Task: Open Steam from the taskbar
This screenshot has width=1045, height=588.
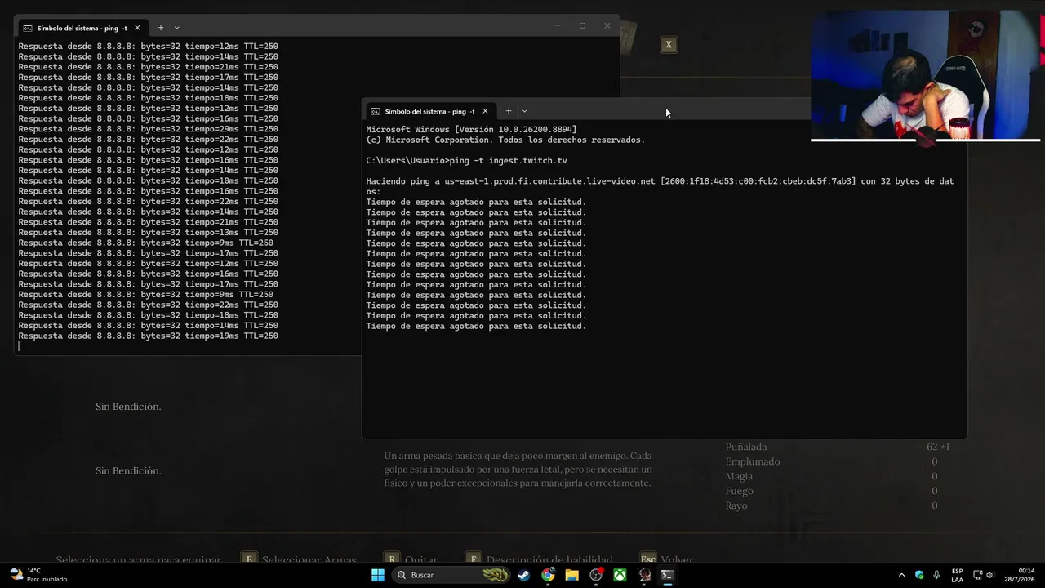Action: click(x=523, y=575)
